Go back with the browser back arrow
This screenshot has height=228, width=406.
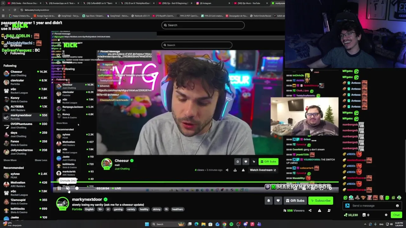(x=3, y=10)
